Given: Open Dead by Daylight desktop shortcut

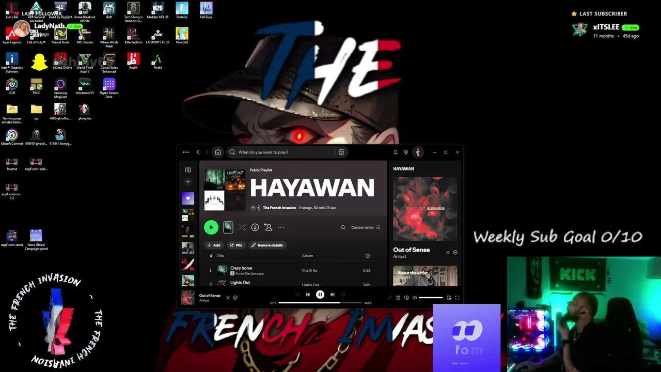Looking at the screenshot, I should click(60, 10).
